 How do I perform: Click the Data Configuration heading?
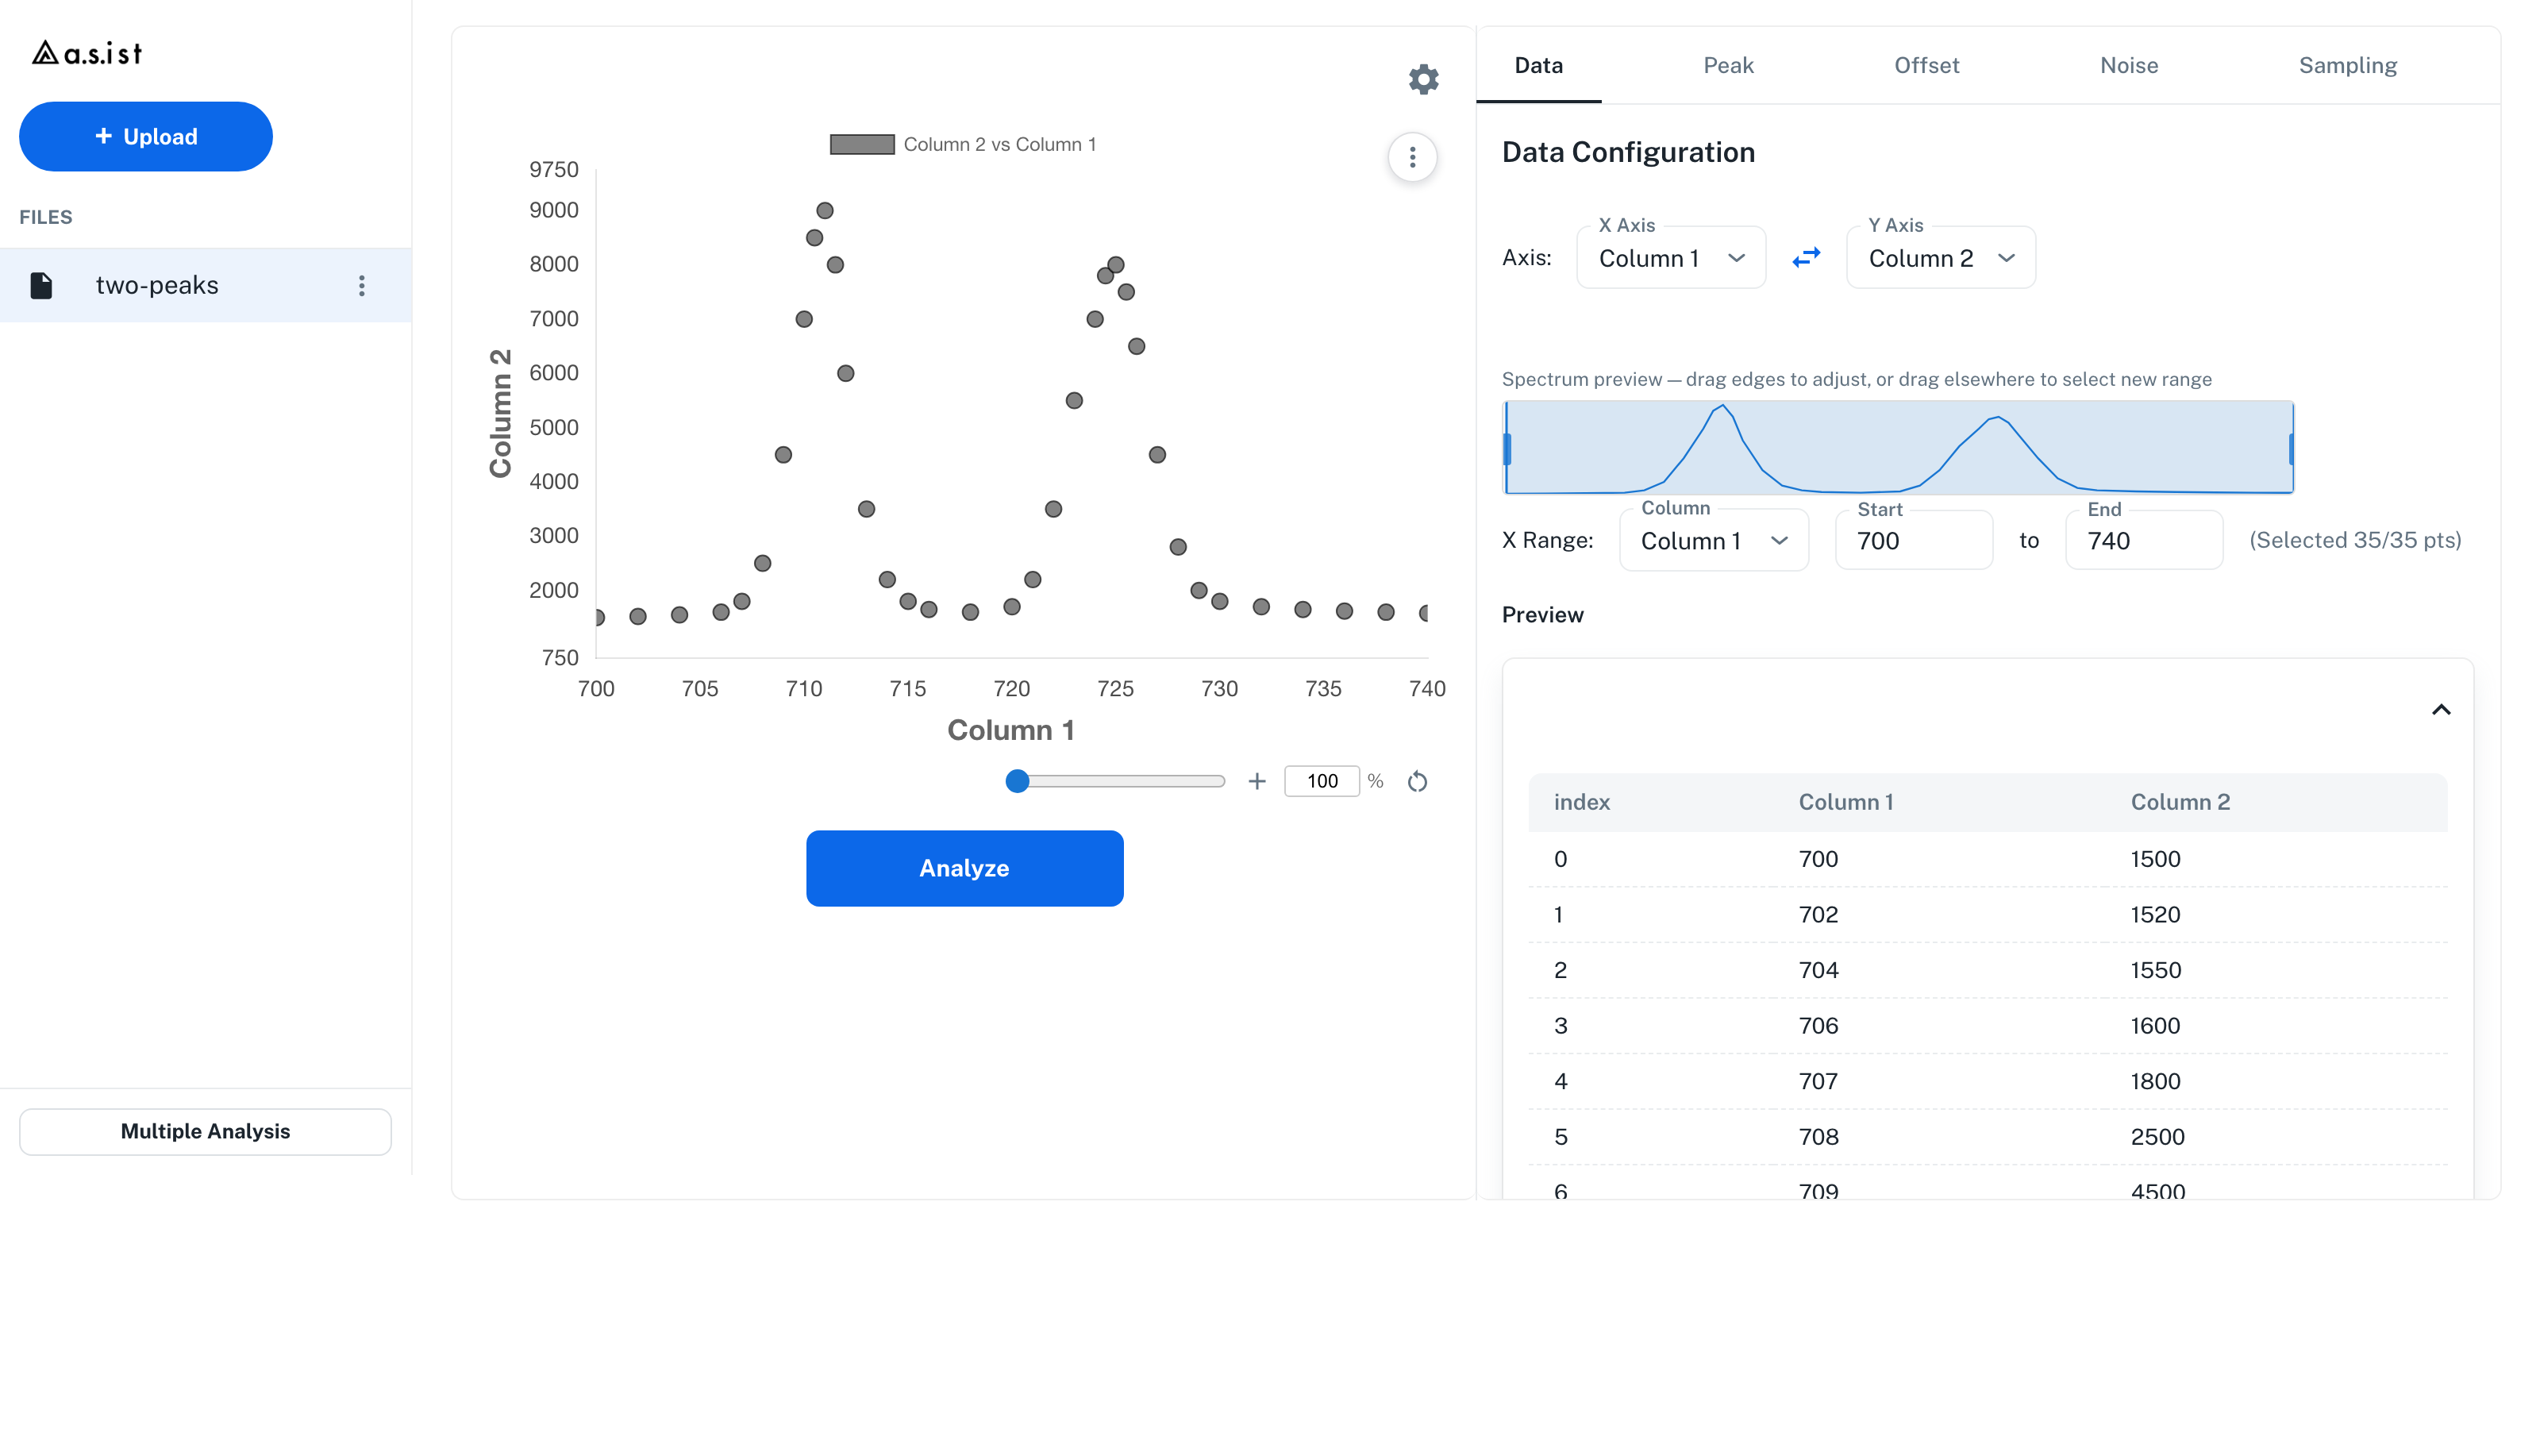tap(1628, 153)
